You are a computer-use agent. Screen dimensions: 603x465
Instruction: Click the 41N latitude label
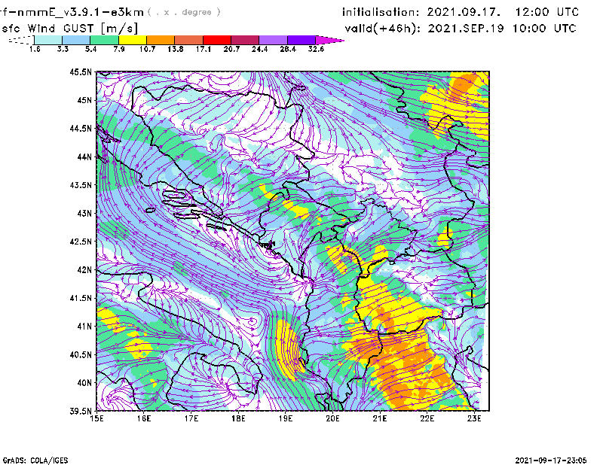point(84,327)
